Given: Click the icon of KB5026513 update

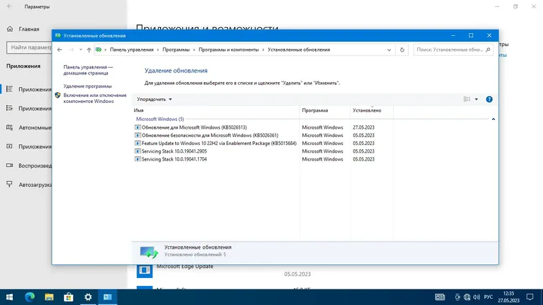Looking at the screenshot, I should click(x=138, y=127).
